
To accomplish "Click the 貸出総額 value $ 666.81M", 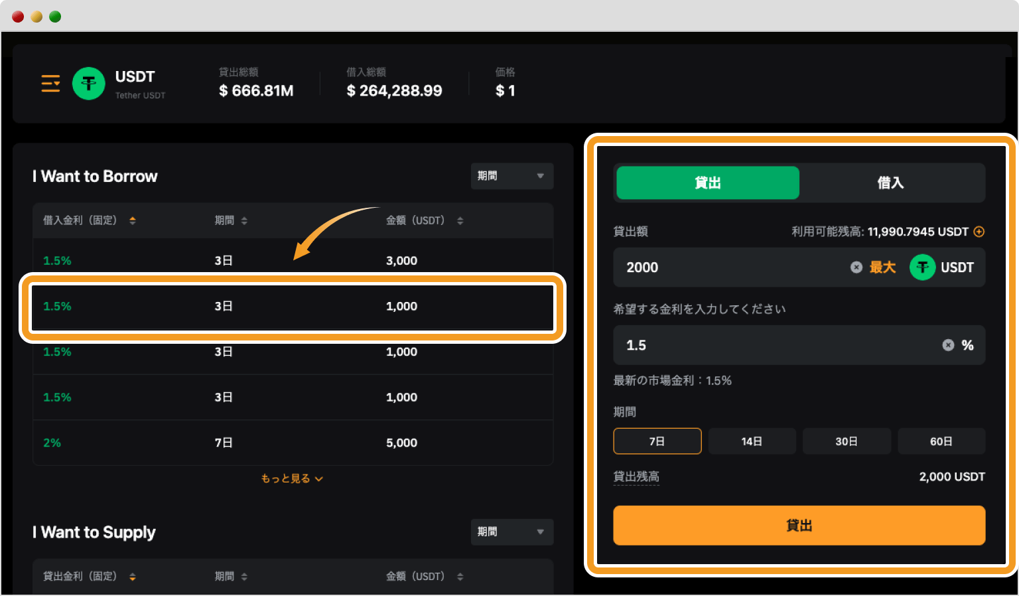I will 256,91.
